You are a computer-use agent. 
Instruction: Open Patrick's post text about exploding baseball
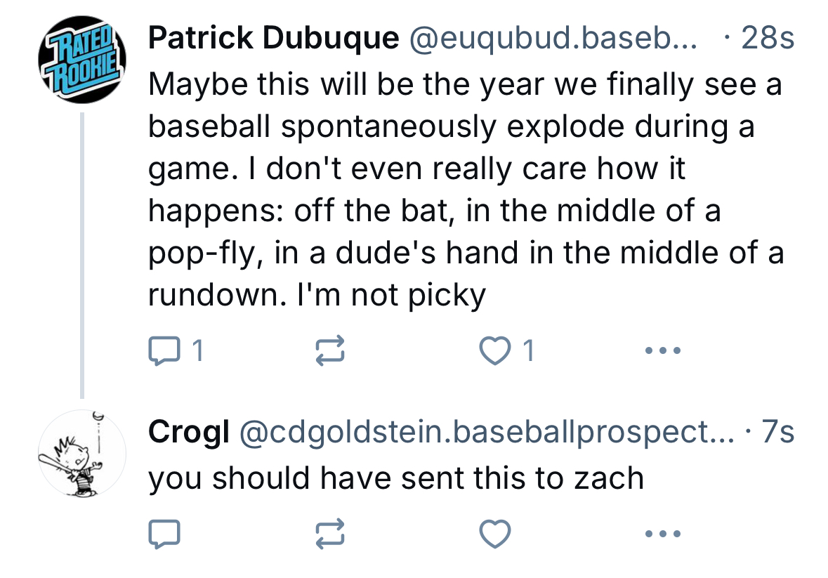click(x=464, y=190)
